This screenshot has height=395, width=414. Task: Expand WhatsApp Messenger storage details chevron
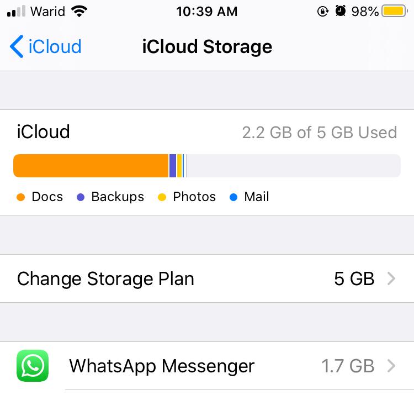point(391,366)
